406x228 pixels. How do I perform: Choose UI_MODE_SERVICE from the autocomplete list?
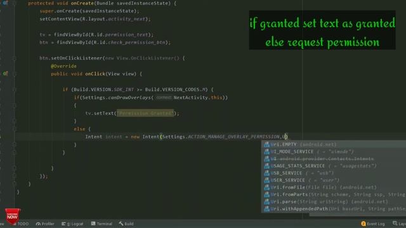point(334,152)
